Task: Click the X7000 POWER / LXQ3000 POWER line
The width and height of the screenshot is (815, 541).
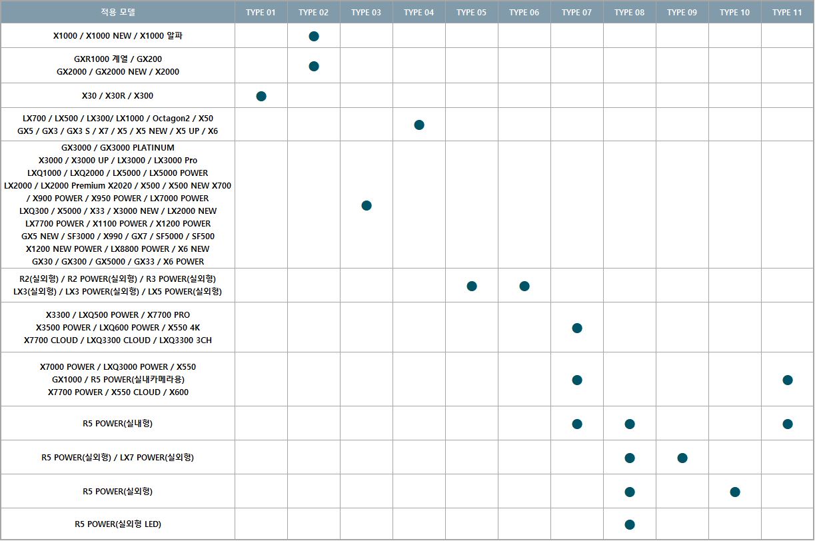Action: coord(118,367)
